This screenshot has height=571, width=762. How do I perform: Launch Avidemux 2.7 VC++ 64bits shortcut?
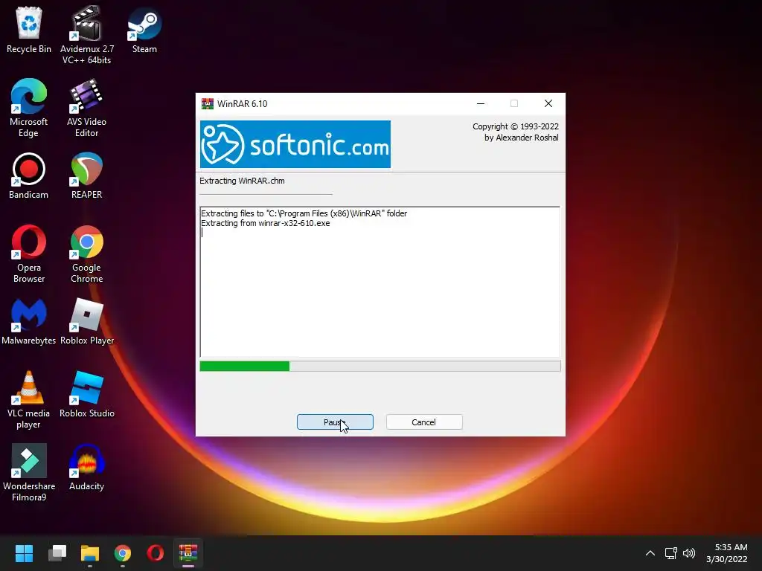pos(86,35)
